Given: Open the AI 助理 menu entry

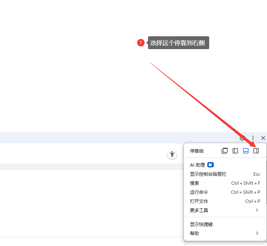Looking at the screenshot, I should [x=198, y=165].
